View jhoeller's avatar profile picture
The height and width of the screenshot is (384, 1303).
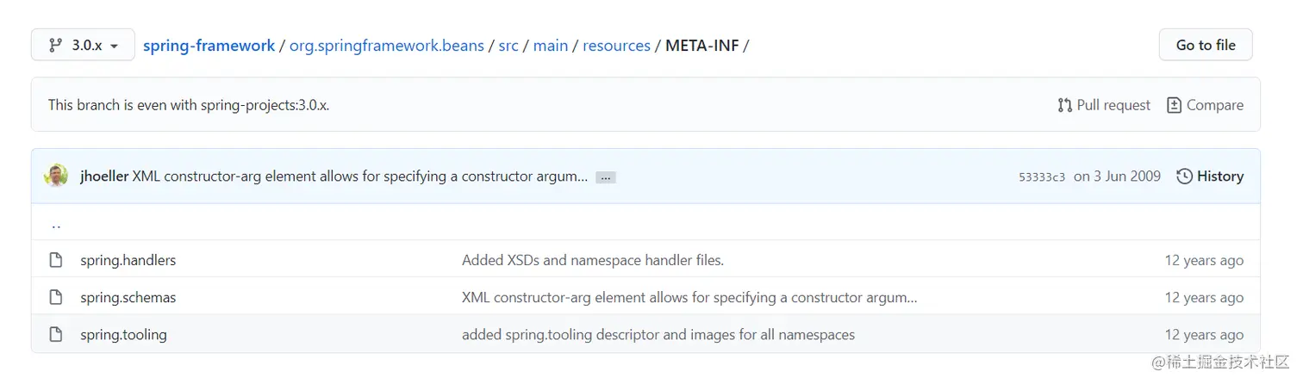[x=56, y=176]
